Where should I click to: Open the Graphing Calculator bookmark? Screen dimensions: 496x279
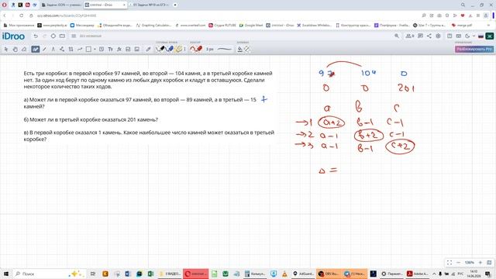tap(153, 25)
